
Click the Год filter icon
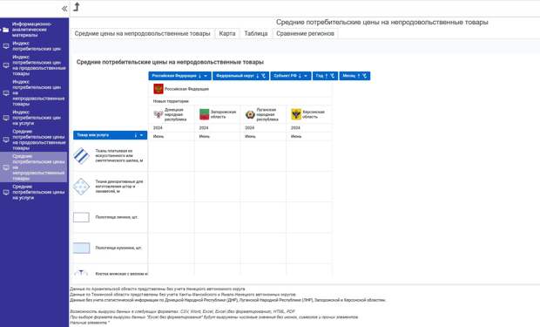click(x=333, y=76)
